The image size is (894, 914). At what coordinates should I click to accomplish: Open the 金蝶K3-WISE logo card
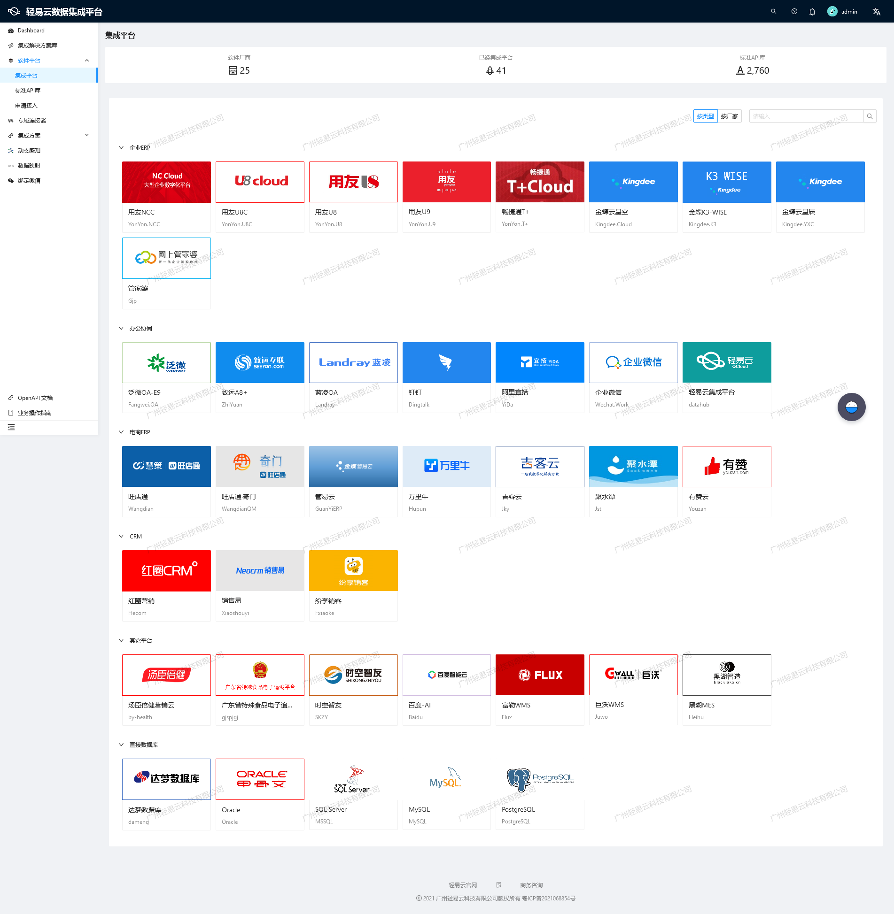click(x=727, y=182)
